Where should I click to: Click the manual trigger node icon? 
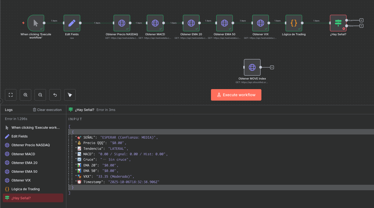pos(36,23)
